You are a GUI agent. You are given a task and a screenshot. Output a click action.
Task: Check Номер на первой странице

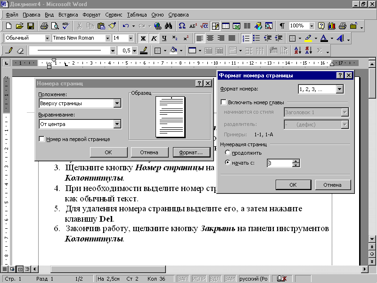pos(41,139)
